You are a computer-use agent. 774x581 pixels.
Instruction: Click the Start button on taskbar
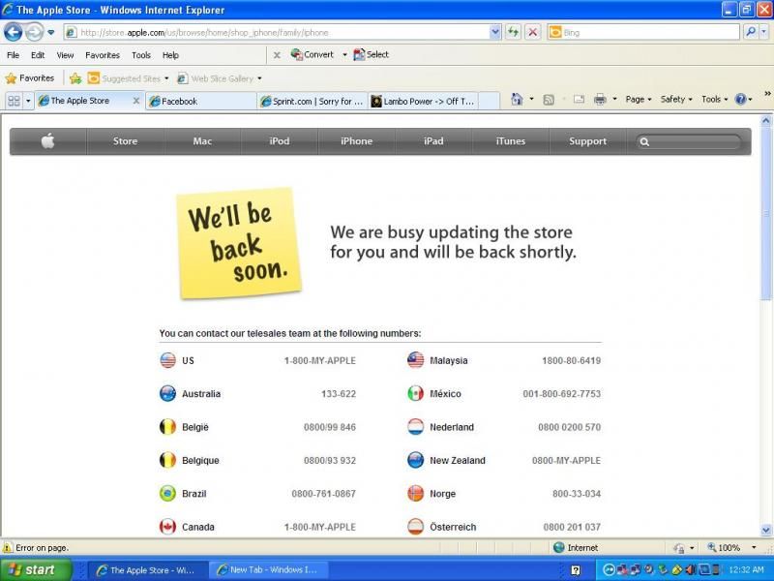coord(36,569)
